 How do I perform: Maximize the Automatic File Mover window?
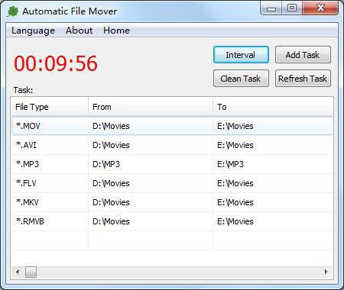[x=292, y=8]
